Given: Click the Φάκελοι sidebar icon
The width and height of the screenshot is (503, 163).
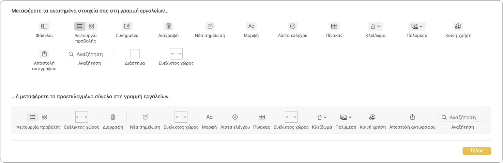Looking at the screenshot, I should (44, 26).
